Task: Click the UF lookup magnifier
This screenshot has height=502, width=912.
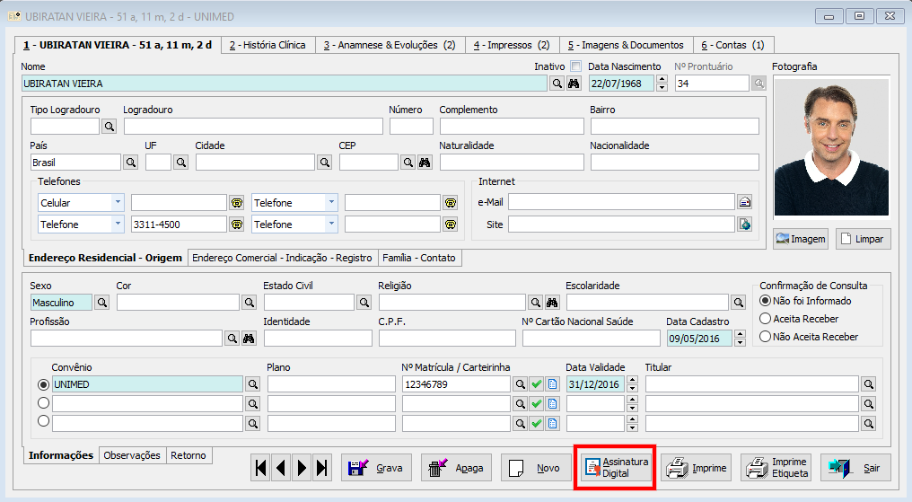Action: point(181,163)
